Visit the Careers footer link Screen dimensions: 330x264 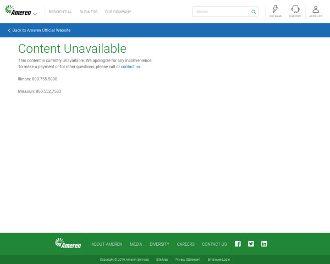click(185, 244)
